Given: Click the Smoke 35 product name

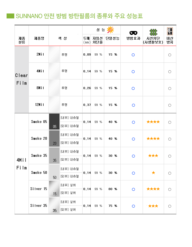Looking at the screenshot, I should [x=39, y=155].
